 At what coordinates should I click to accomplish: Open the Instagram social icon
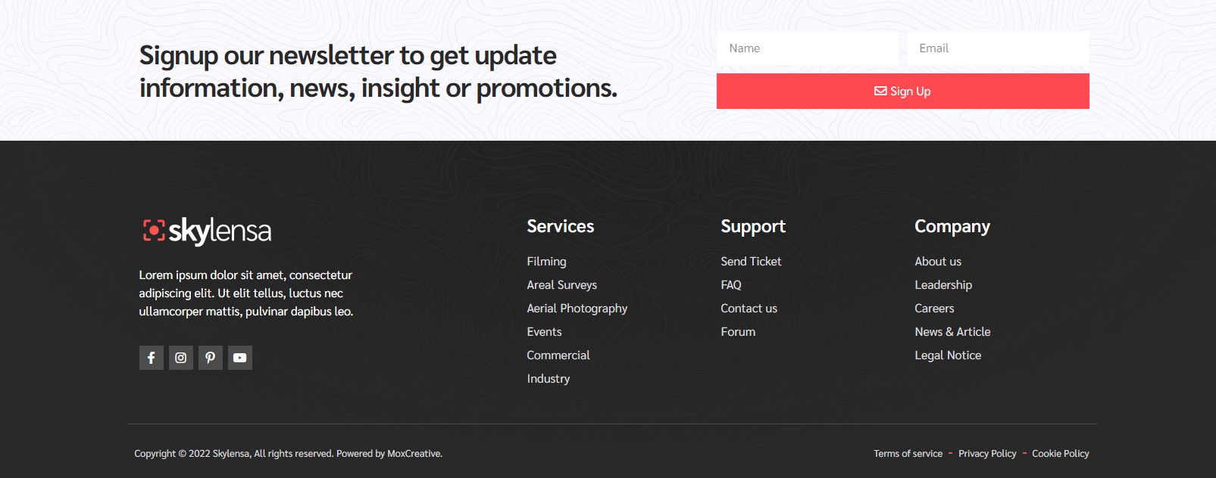point(181,358)
